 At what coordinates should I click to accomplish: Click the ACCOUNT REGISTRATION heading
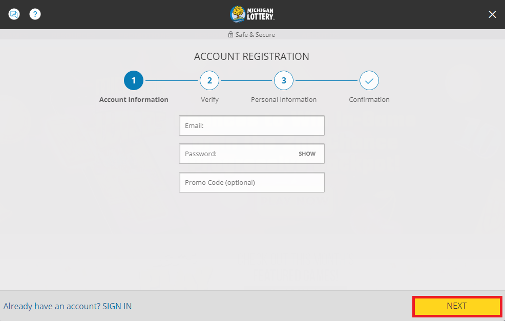(x=251, y=56)
